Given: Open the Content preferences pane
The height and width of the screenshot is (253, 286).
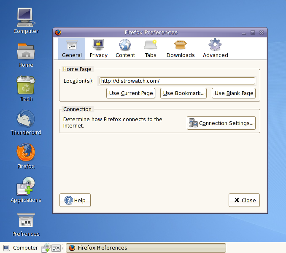Looking at the screenshot, I should tap(125, 49).
